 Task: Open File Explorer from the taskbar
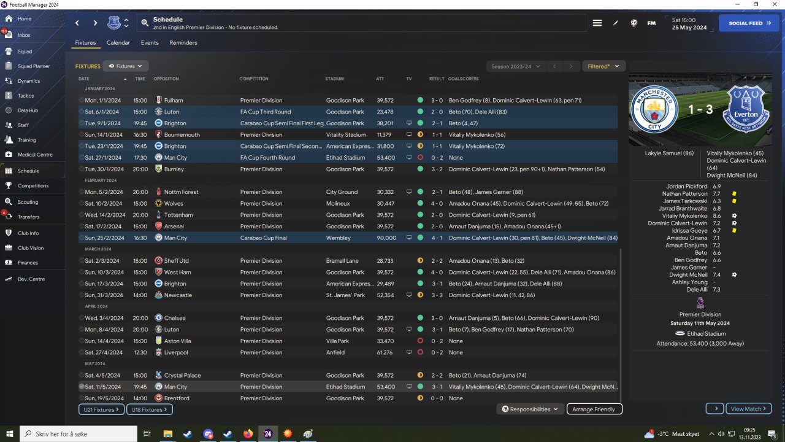coord(167,434)
